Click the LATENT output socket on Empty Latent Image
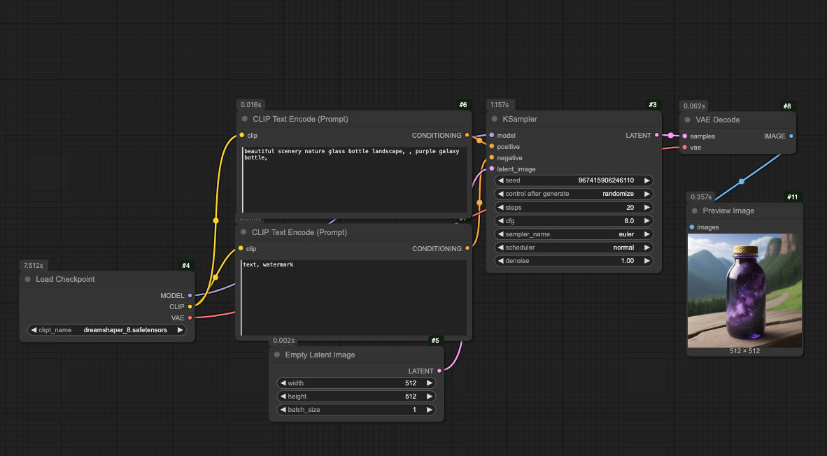This screenshot has height=456, width=827. (439, 371)
